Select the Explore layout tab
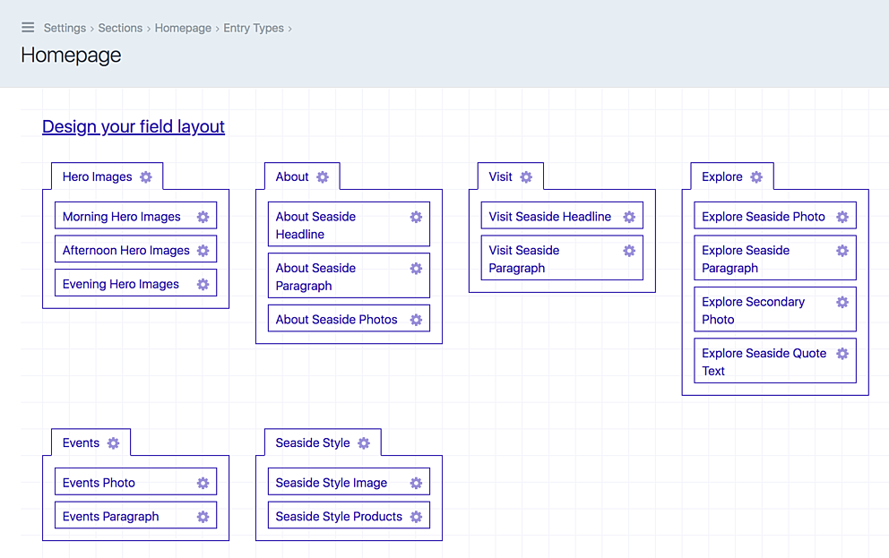This screenshot has height=558, width=889. [732, 176]
